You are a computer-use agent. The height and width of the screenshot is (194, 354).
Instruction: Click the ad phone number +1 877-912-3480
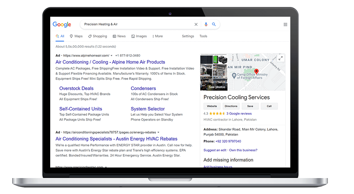pyautogui.click(x=127, y=55)
